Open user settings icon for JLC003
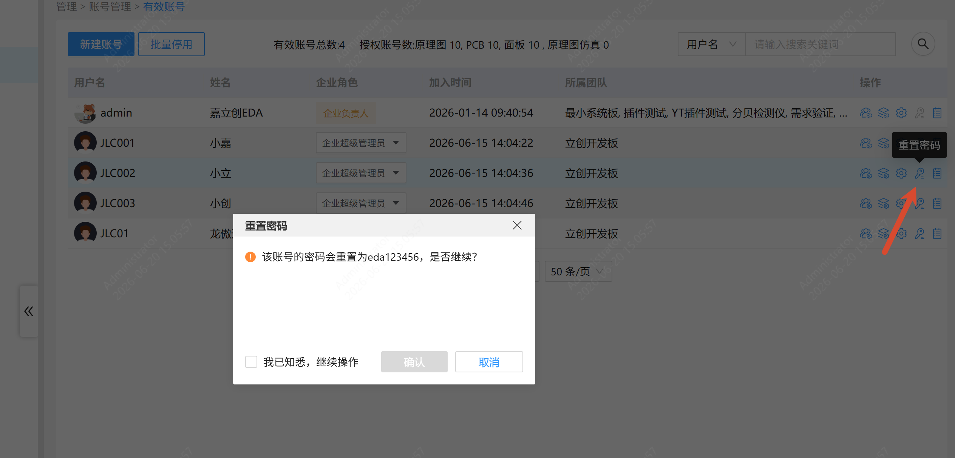Image resolution: width=955 pixels, height=458 pixels. [865, 203]
